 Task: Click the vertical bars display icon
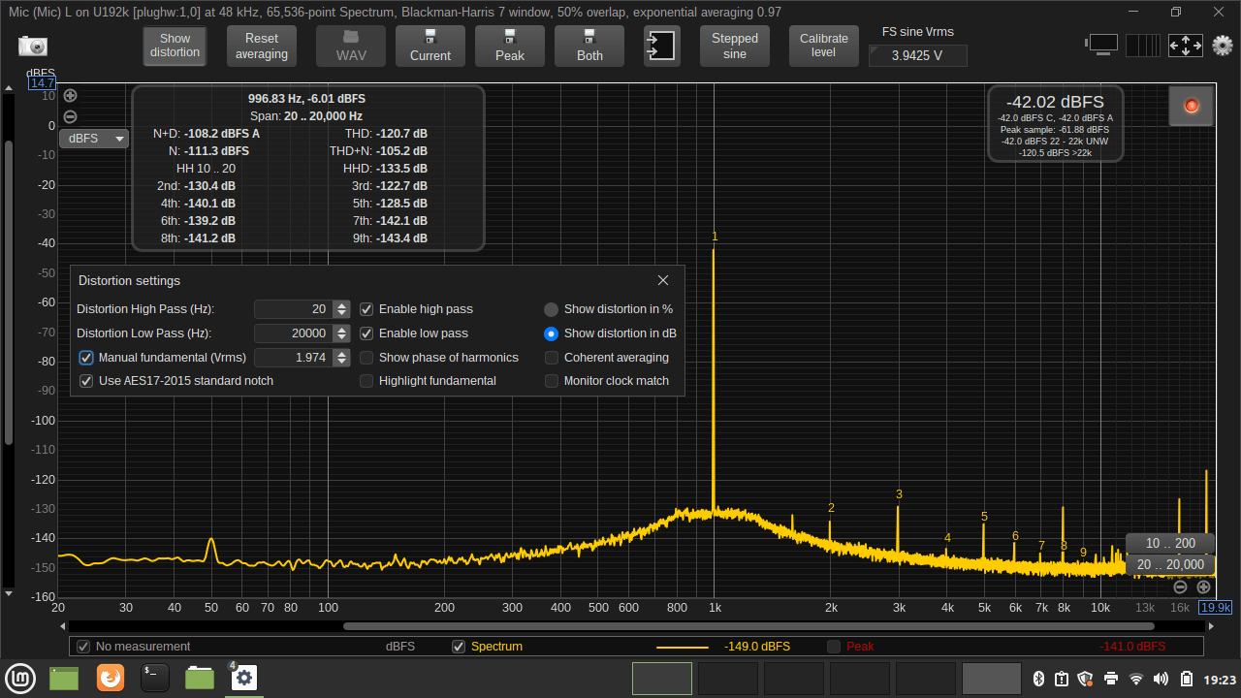click(x=1143, y=46)
